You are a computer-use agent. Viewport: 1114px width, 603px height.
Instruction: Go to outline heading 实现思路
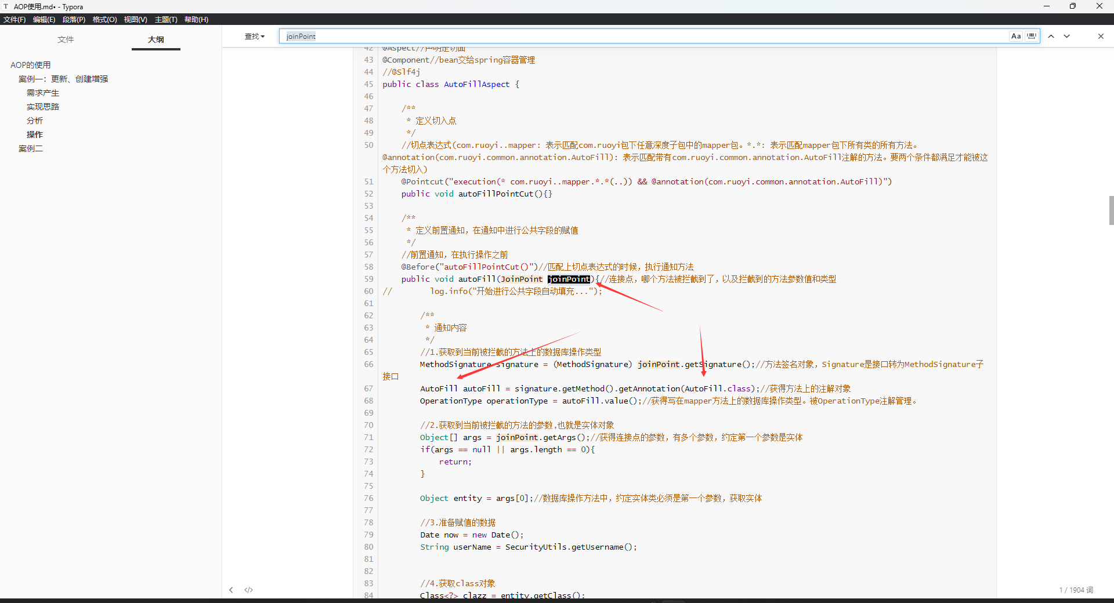pyautogui.click(x=42, y=107)
